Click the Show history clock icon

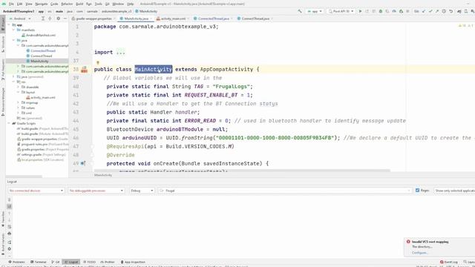(444, 11)
